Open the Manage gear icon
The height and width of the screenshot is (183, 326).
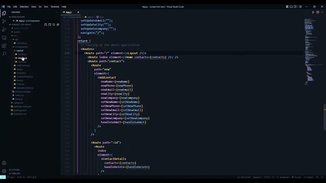(4, 171)
